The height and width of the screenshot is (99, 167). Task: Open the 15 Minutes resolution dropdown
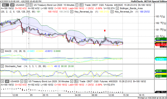point(77,5)
